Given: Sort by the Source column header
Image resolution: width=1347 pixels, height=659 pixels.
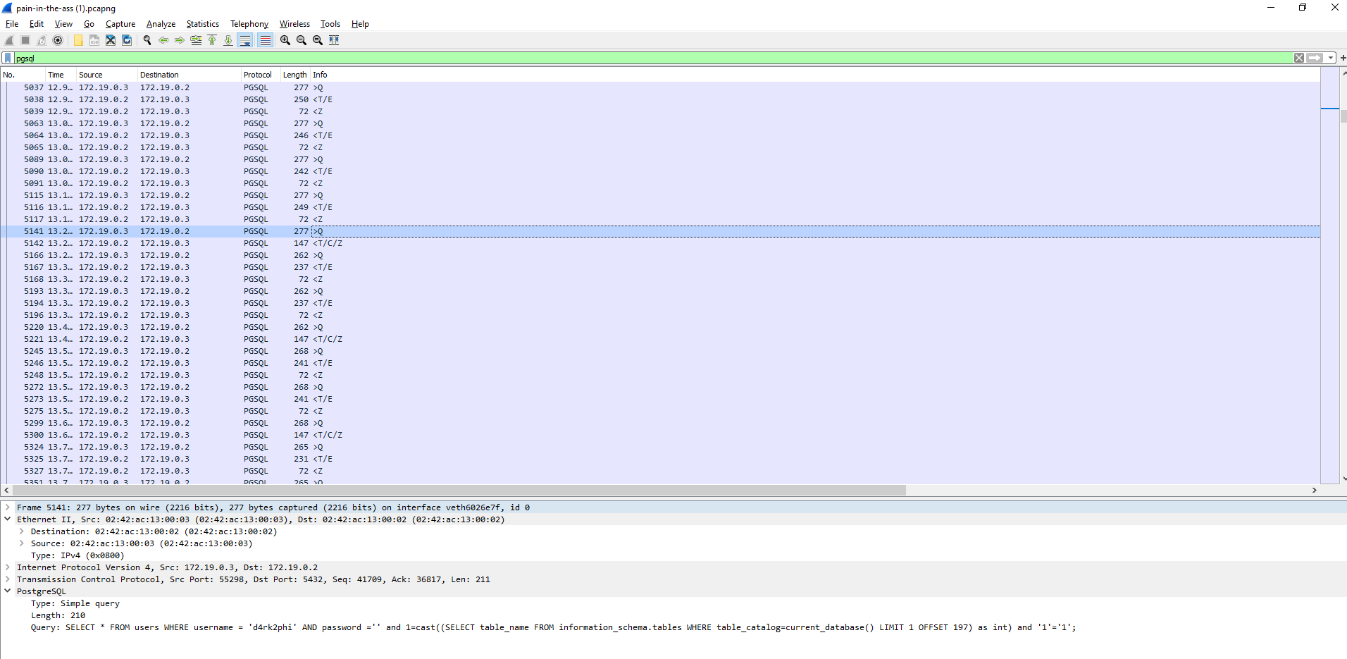Looking at the screenshot, I should tap(106, 75).
